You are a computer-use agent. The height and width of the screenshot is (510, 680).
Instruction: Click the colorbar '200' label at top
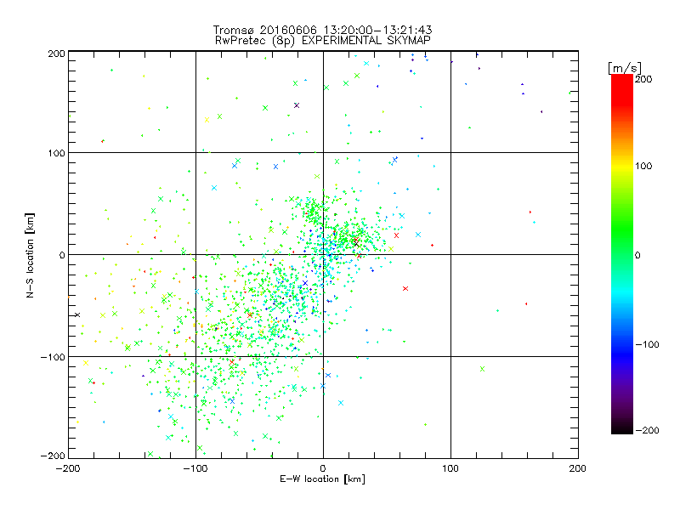(643, 79)
